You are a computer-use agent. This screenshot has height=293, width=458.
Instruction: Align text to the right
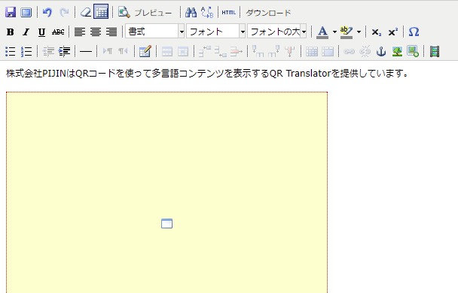click(111, 32)
